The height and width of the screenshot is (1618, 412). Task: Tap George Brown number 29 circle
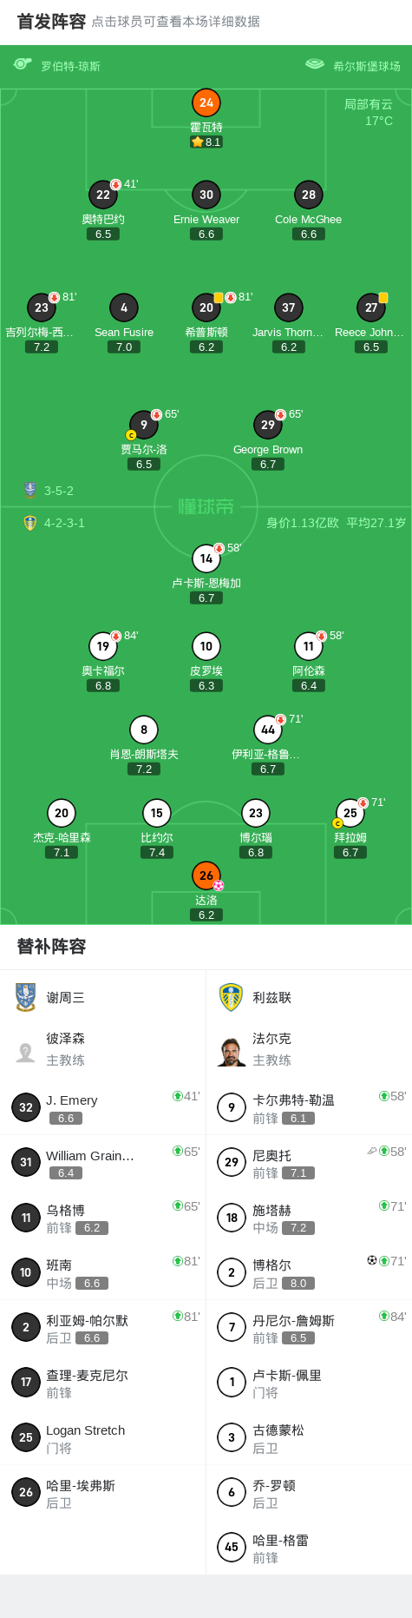click(x=268, y=425)
